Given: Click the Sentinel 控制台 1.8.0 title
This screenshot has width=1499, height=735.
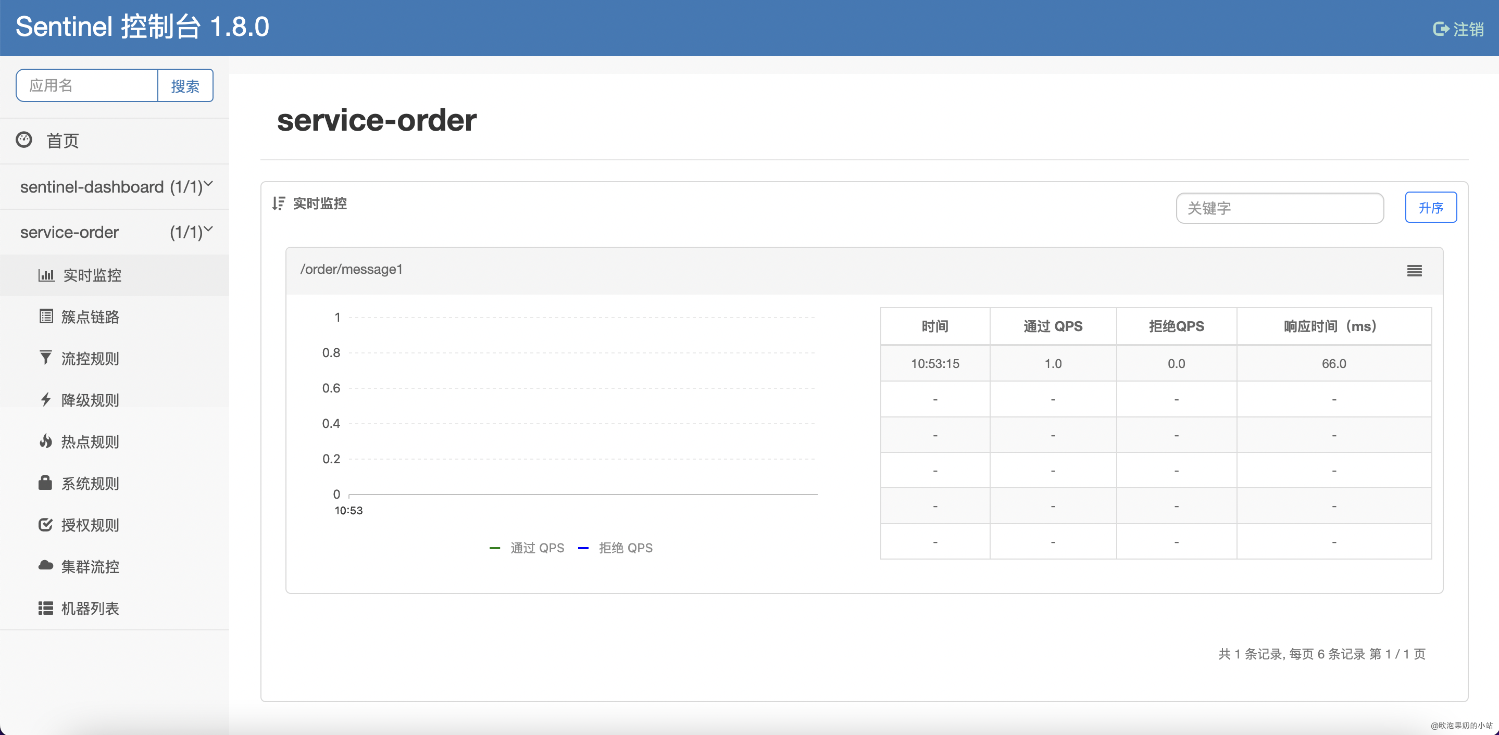Looking at the screenshot, I should 142,27.
